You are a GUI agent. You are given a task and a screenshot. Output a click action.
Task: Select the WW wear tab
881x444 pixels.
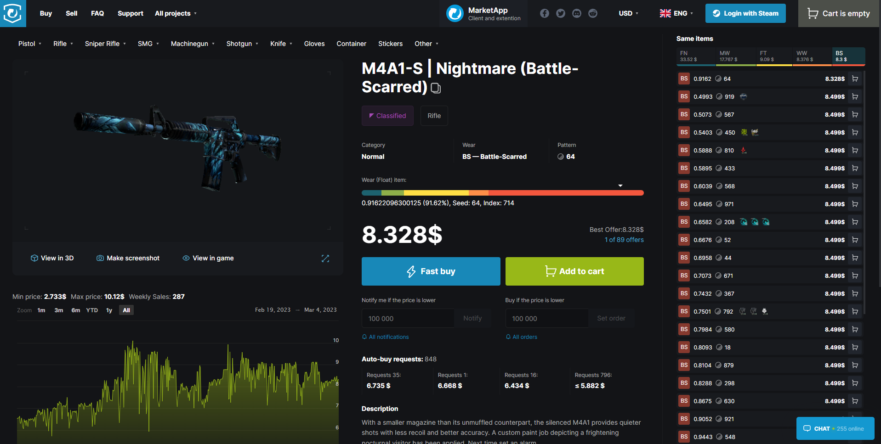812,56
